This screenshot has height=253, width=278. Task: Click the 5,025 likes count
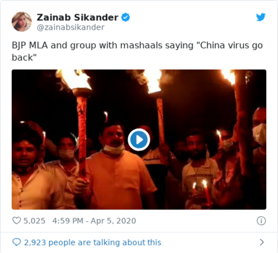click(34, 221)
